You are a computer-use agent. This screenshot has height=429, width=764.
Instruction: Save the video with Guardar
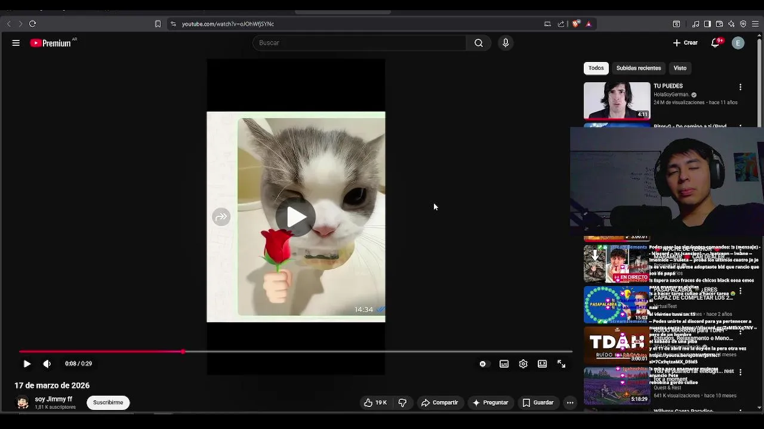[538, 403]
